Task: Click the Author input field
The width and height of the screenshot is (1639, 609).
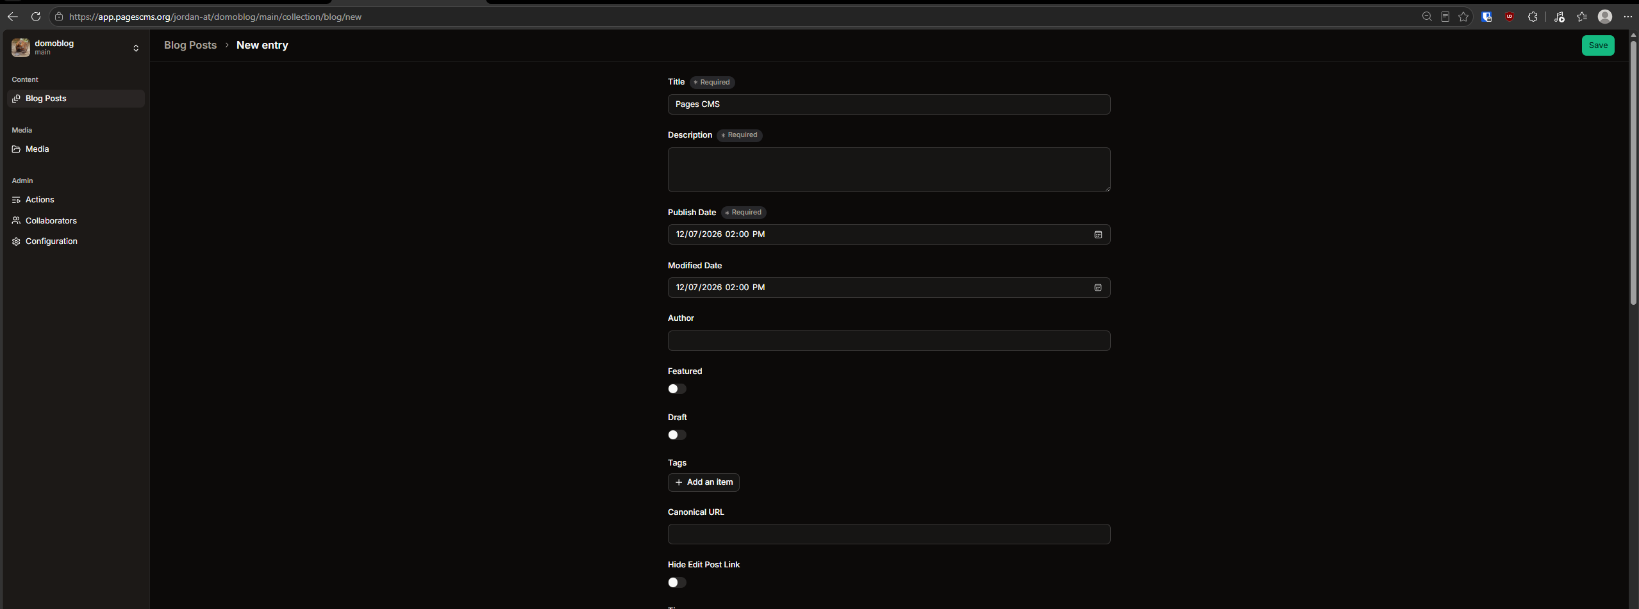Action: [x=889, y=341]
